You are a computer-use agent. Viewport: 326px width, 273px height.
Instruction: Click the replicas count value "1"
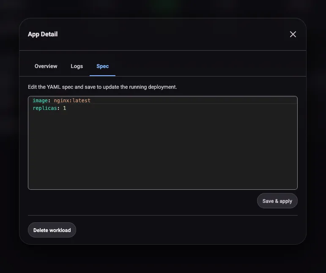pyautogui.click(x=65, y=108)
